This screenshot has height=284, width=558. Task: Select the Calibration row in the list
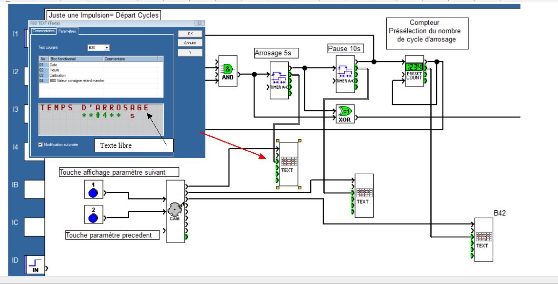(x=58, y=75)
